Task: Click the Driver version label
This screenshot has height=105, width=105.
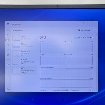Action: (74, 90)
